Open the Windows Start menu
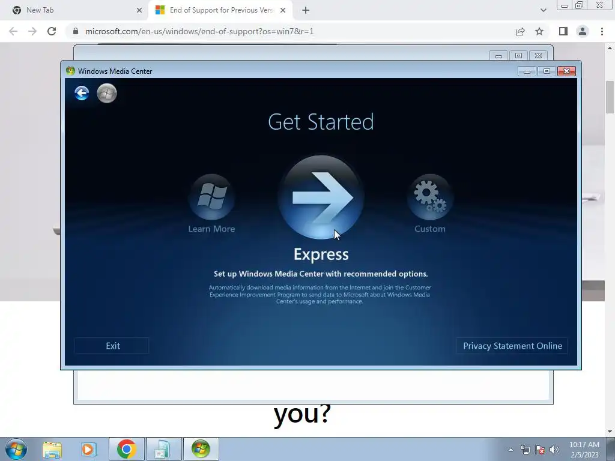Screen dimensions: 615x461 pos(16,449)
